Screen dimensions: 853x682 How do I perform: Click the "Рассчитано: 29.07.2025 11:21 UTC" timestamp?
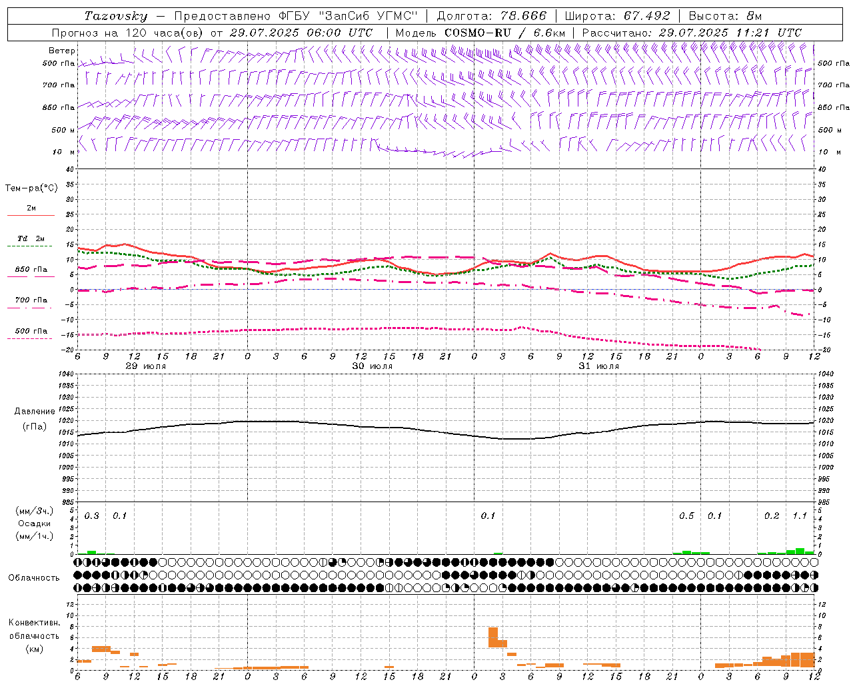692,33
